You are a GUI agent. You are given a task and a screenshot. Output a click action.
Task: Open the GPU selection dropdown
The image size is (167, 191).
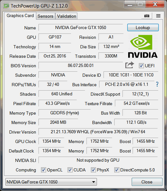(51, 182)
